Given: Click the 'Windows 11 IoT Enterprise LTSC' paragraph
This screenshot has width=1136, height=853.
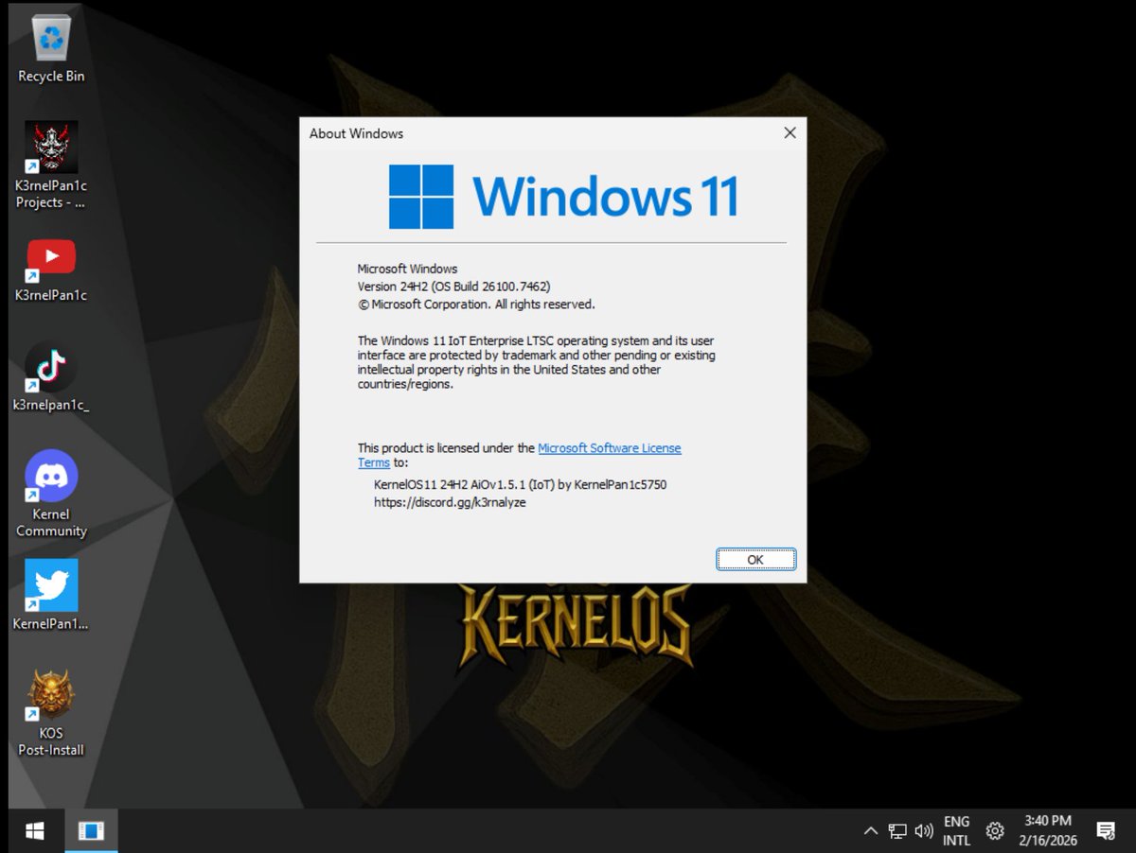Looking at the screenshot, I should click(x=537, y=362).
